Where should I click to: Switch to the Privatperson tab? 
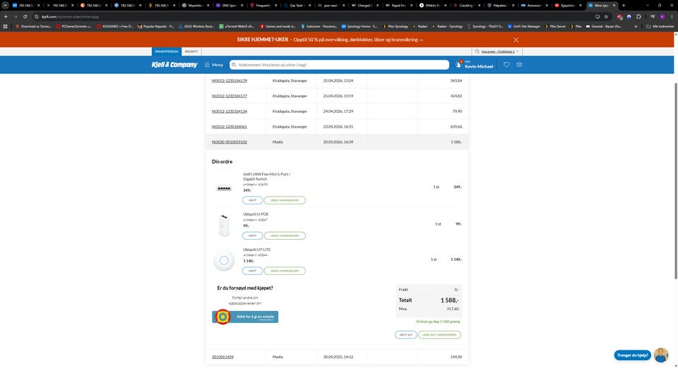click(167, 51)
